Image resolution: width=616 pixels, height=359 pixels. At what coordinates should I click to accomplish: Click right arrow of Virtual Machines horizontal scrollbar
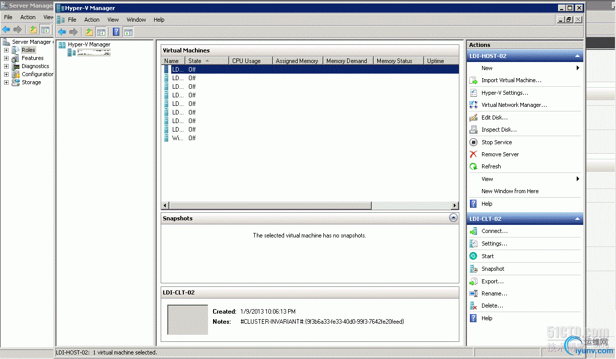(455, 206)
